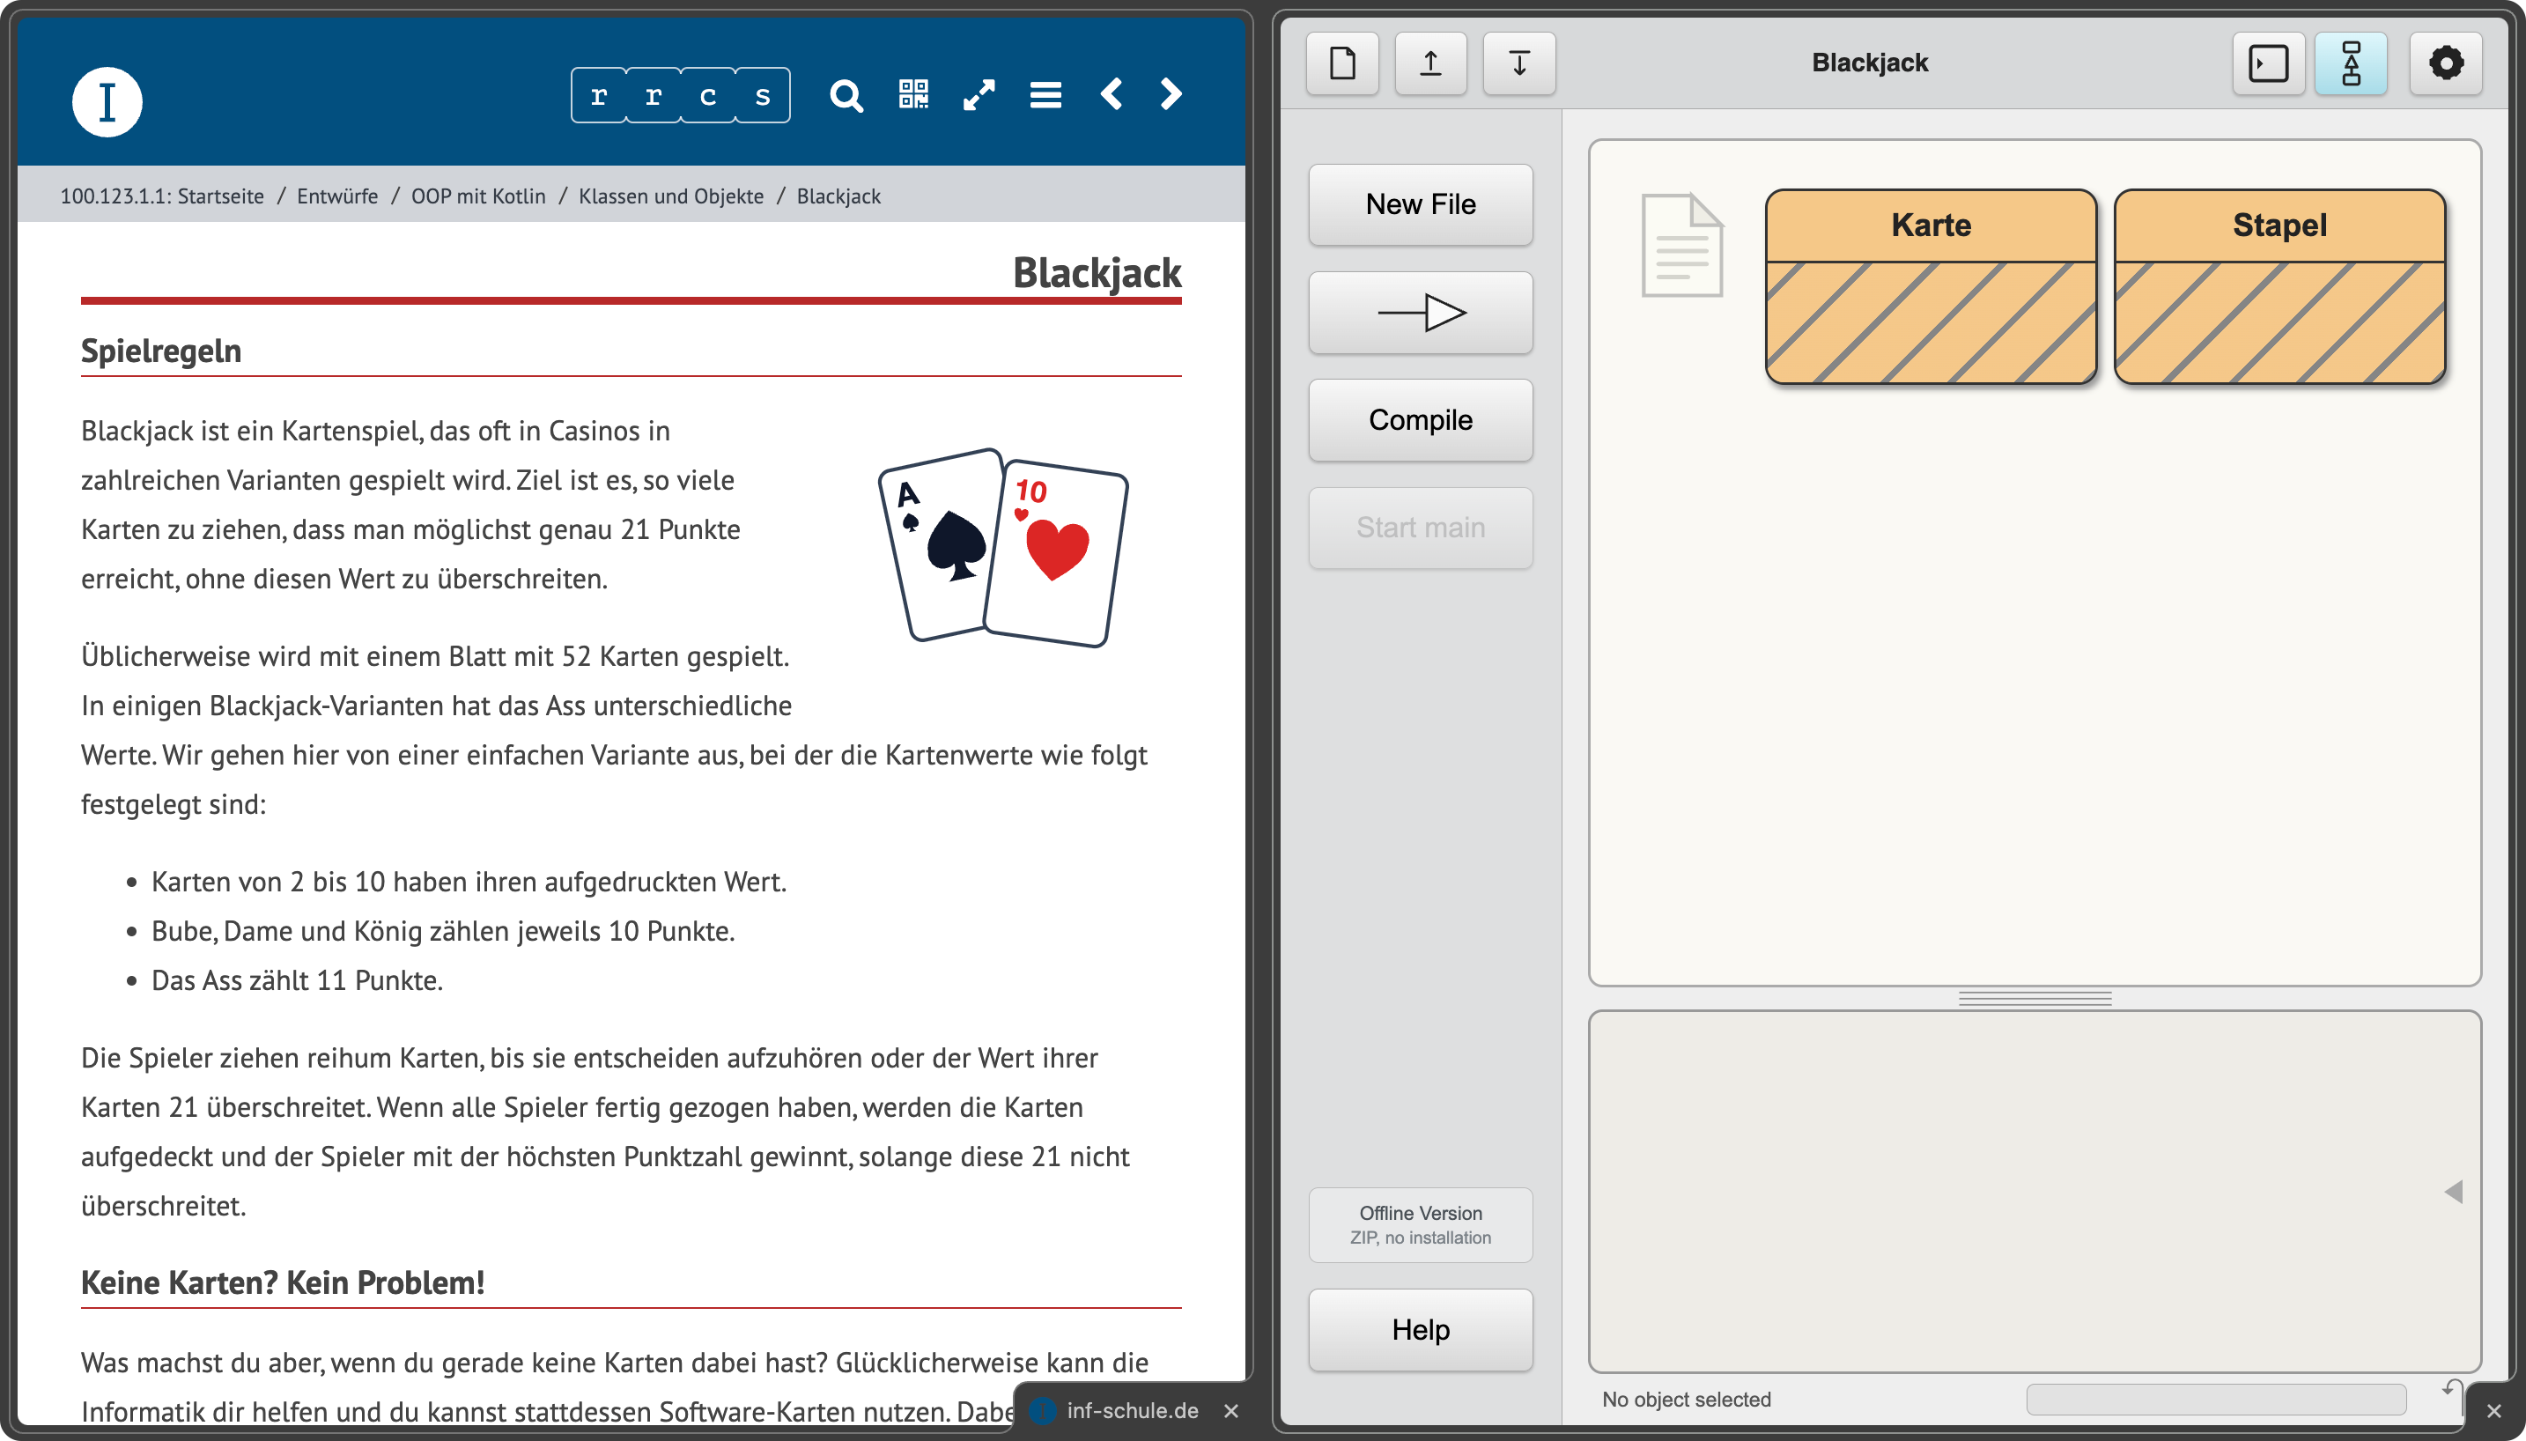This screenshot has height=1441, width=2526.
Task: Expand side panel with left triangle arrow
Action: pos(2453,1192)
